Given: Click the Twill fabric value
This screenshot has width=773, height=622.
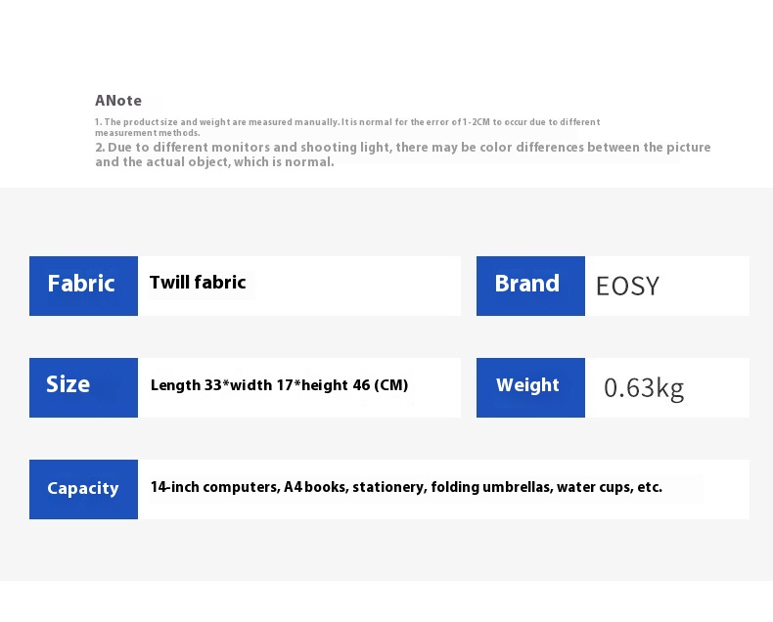Looking at the screenshot, I should coord(198,283).
